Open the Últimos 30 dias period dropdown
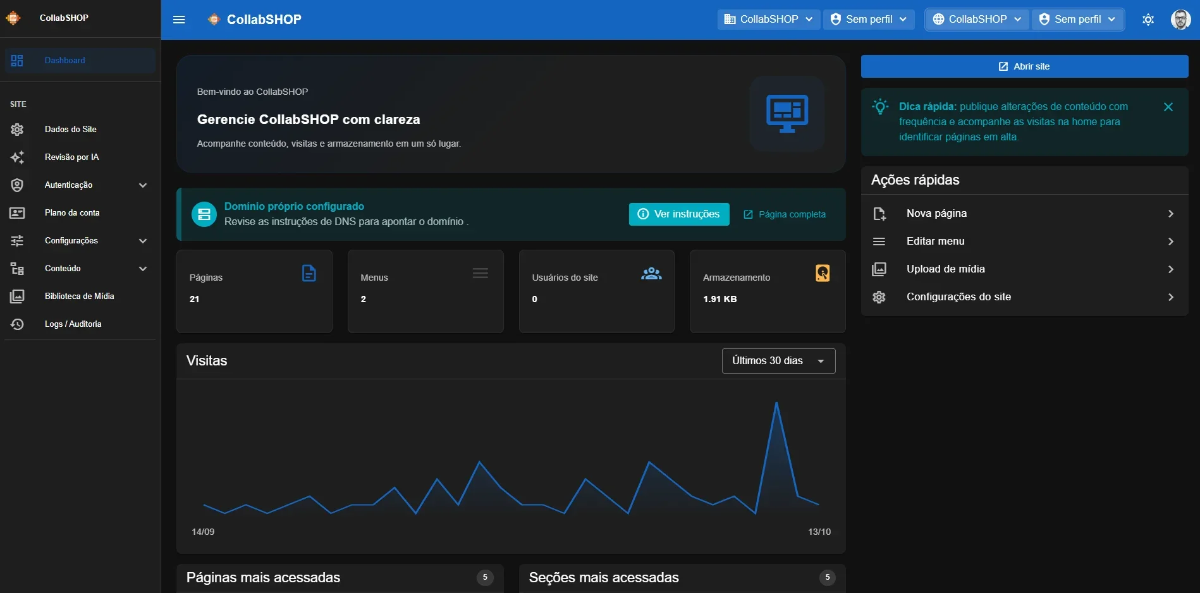This screenshot has width=1200, height=593. click(x=778, y=361)
